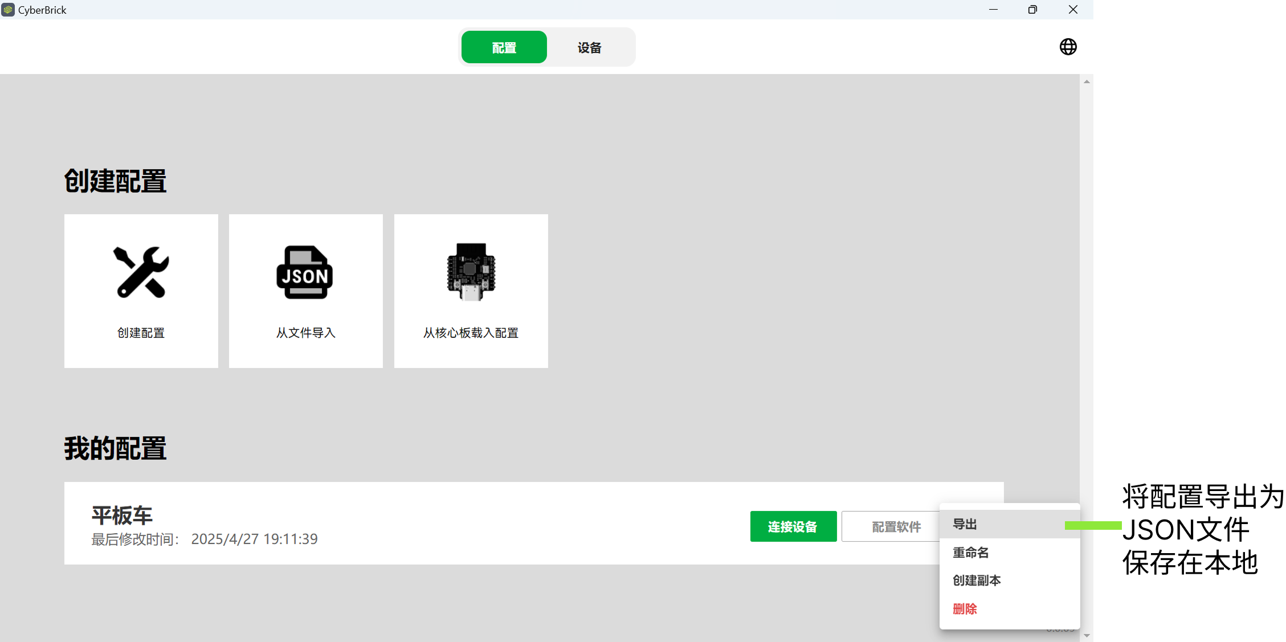The height and width of the screenshot is (642, 1286).
Task: Open the 创建配置 card label
Action: coord(141,333)
